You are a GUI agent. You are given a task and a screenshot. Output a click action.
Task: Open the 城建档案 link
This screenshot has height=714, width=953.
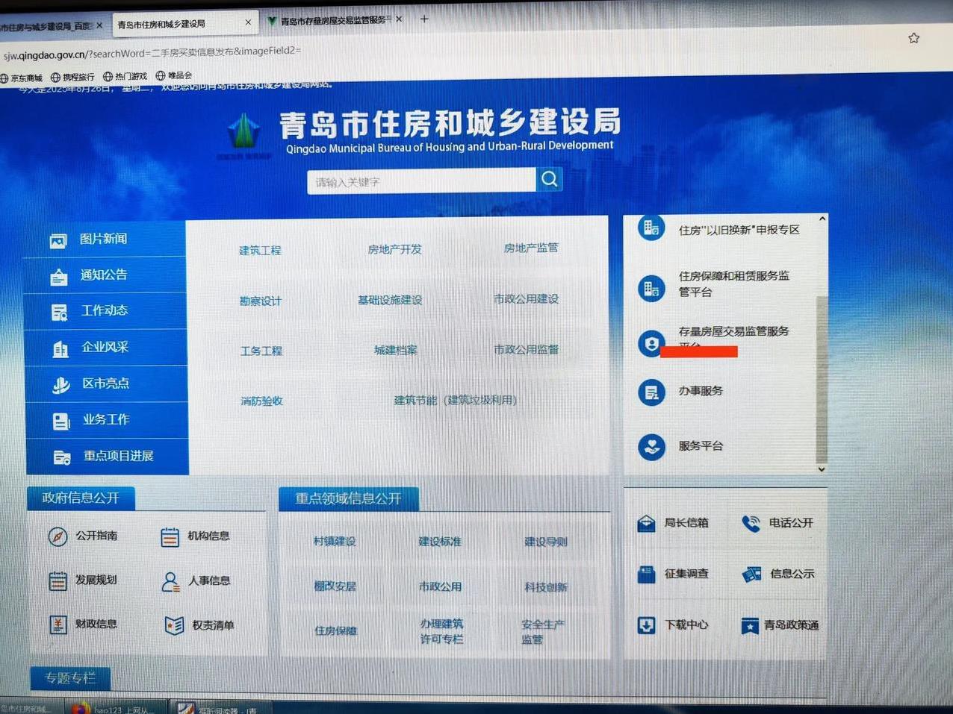pyautogui.click(x=396, y=350)
